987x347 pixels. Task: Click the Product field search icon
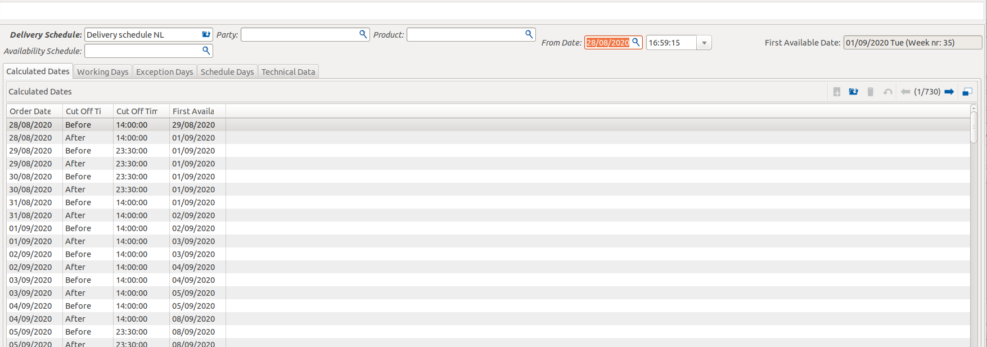(529, 34)
